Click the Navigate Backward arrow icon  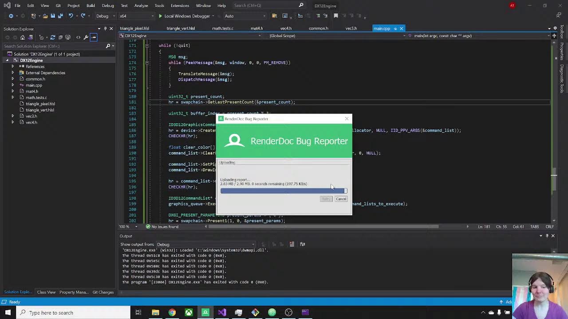[11, 16]
